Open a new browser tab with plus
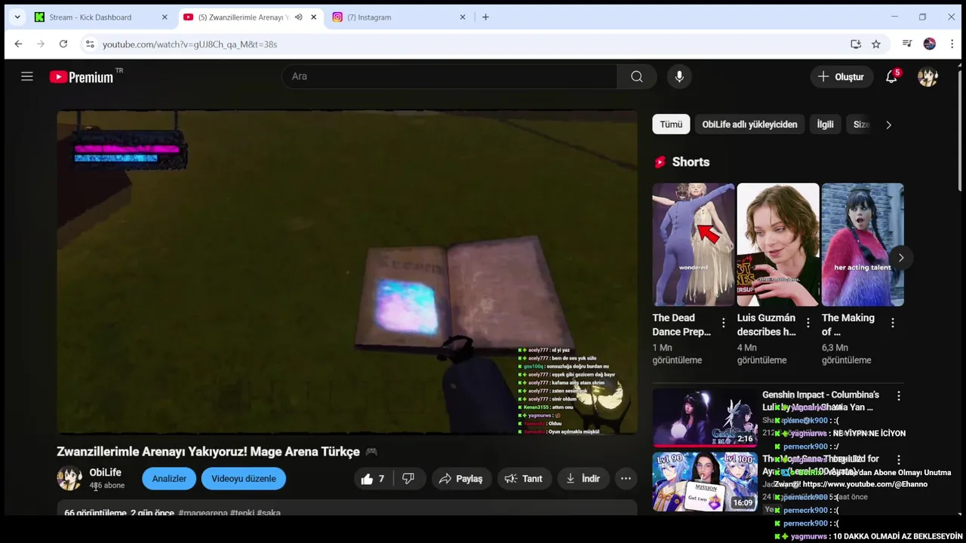 click(485, 17)
